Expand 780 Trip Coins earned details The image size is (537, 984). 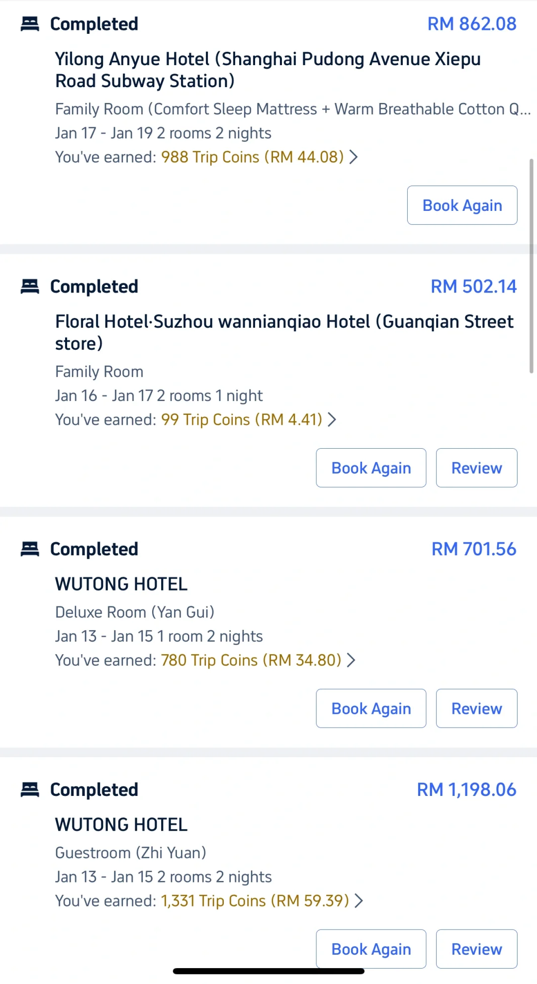point(351,660)
